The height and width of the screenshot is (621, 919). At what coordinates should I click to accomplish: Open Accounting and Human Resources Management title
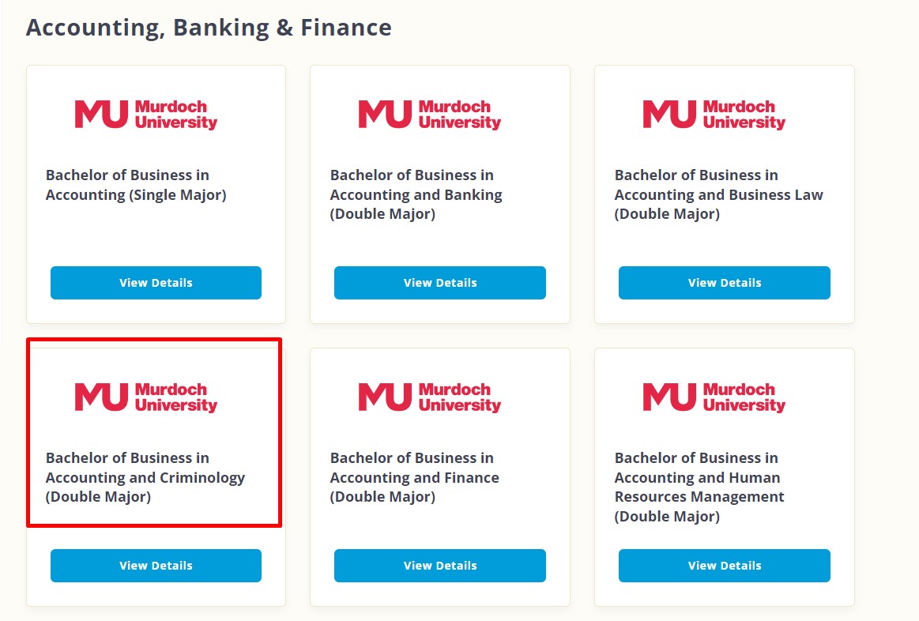(x=699, y=487)
